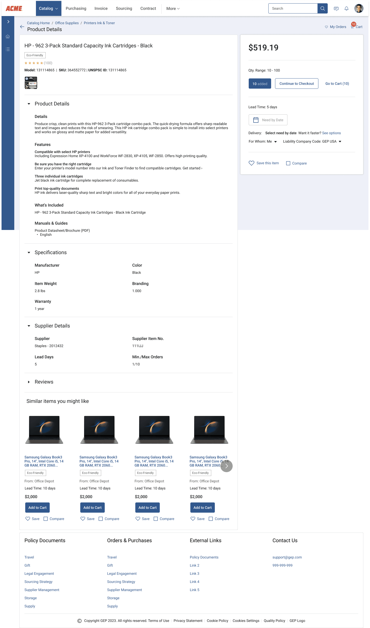Click the copyright symbol in footer

coord(80,621)
